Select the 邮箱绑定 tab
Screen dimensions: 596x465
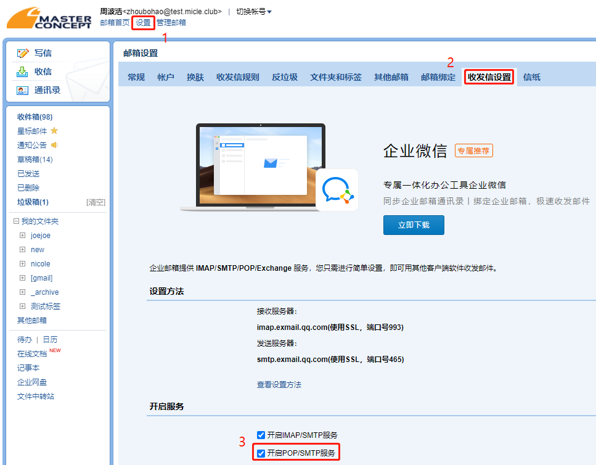438,77
